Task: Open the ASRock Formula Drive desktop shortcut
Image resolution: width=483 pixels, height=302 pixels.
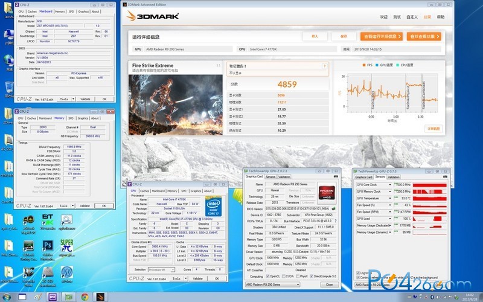Action: pyautogui.click(x=28, y=277)
